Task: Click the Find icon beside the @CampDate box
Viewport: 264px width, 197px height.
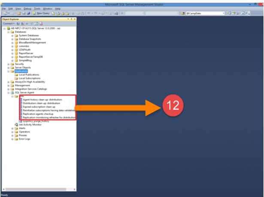Action: pyautogui.click(x=183, y=13)
